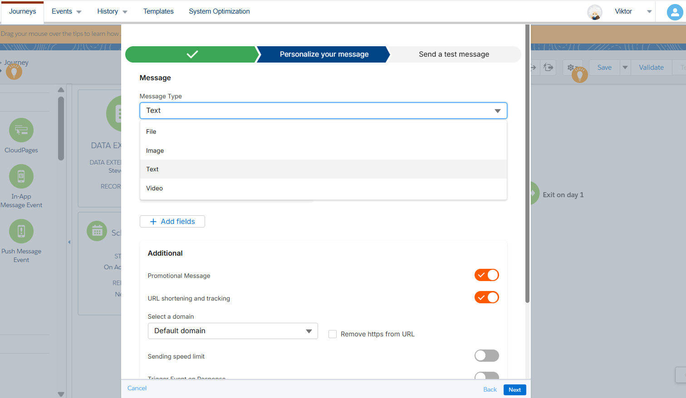The height and width of the screenshot is (398, 686).
Task: Choose Video from the message type list
Action: [x=154, y=188]
